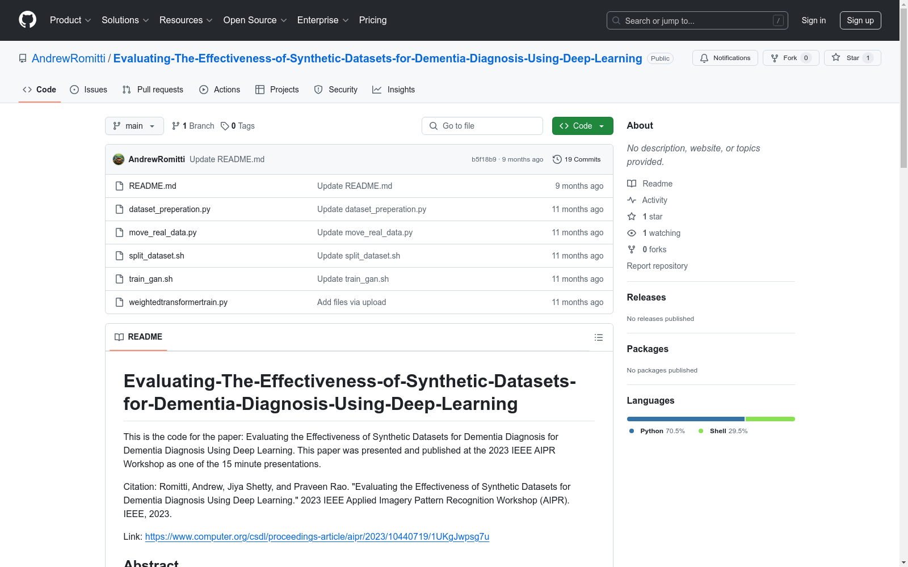Image resolution: width=908 pixels, height=567 pixels.
Task: Open the GitHub home logo
Action: pyautogui.click(x=27, y=20)
